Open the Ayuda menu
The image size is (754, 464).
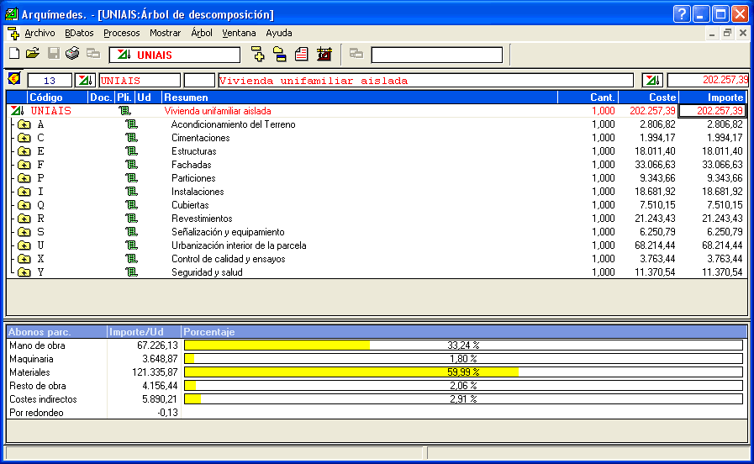tap(279, 33)
